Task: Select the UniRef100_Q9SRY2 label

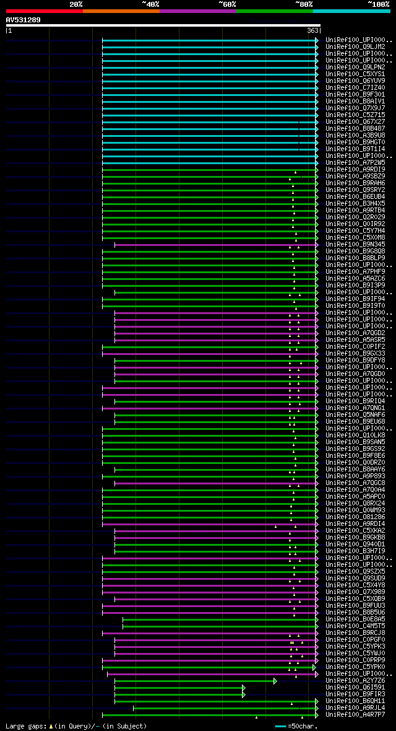Action: click(355, 190)
